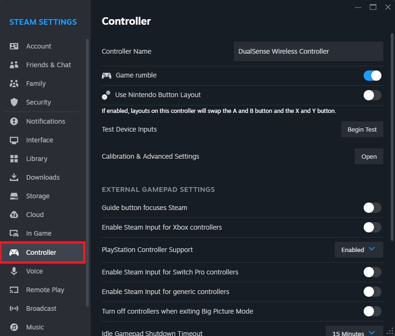Enable Use Nintendo Button Layout switch
This screenshot has width=395, height=336.
(372, 95)
